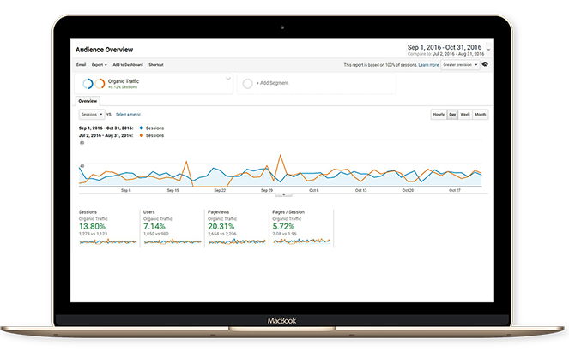Image resolution: width=569 pixels, height=357 pixels.
Task: Click the 'Oct 27' axis label
Action: coord(455,190)
